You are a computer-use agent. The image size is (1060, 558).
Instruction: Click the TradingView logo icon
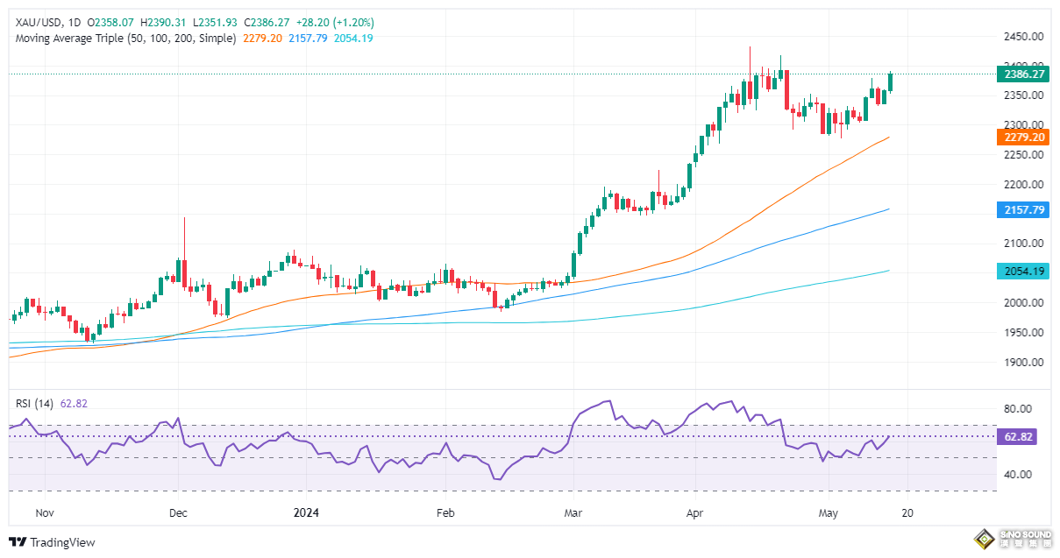(17, 542)
